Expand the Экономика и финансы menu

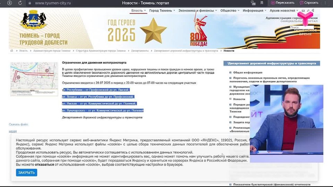coord(198,10)
